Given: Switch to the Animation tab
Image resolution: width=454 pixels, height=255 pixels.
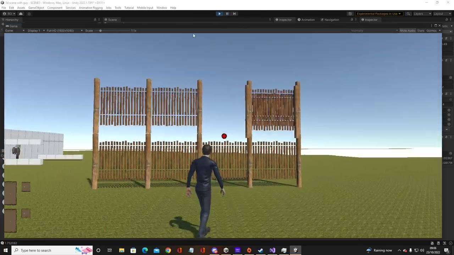Looking at the screenshot, I should 306,20.
